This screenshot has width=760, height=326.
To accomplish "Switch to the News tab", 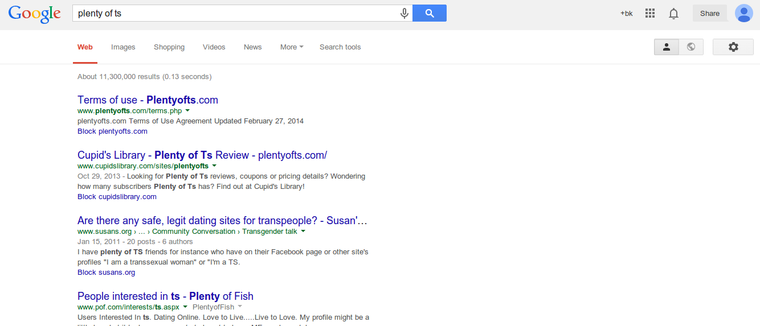I will point(252,47).
